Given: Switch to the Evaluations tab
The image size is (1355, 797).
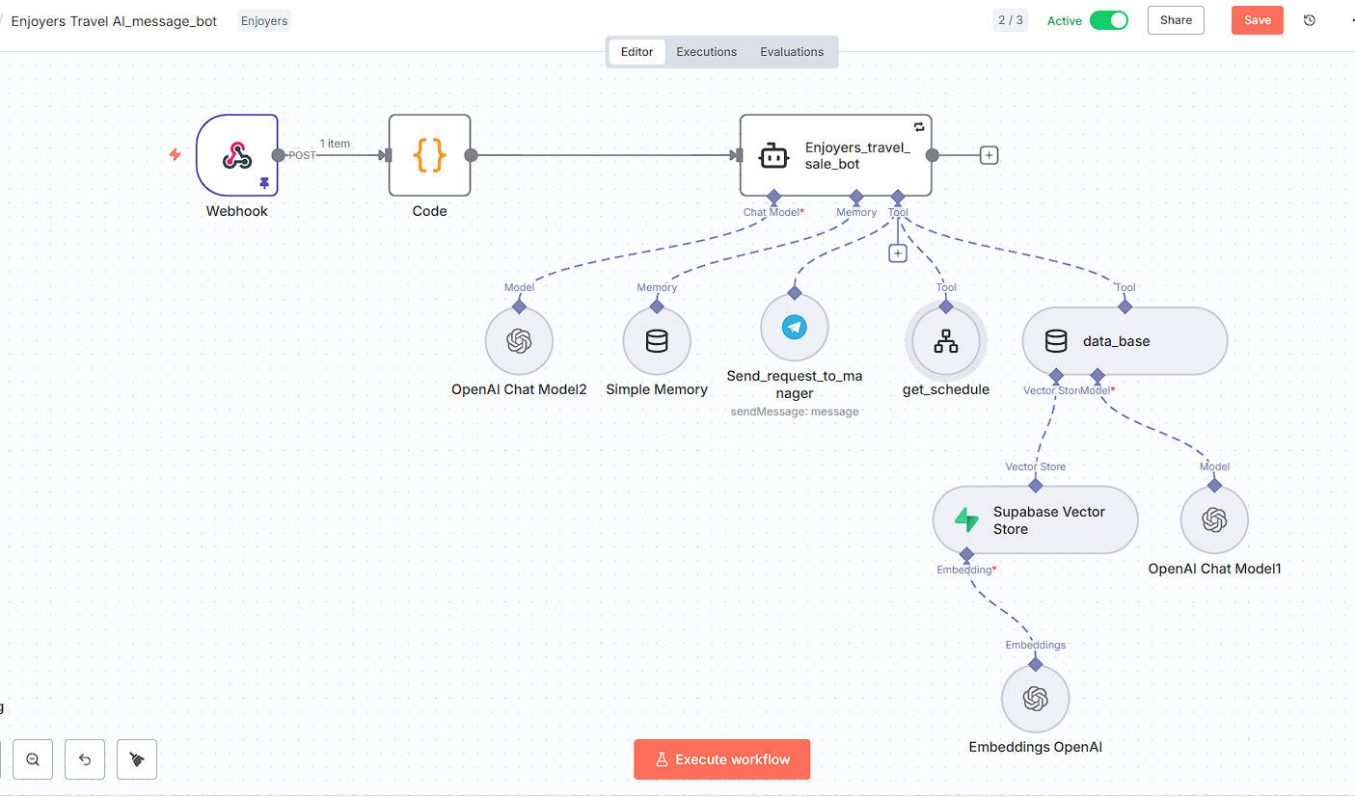Looking at the screenshot, I should point(792,52).
